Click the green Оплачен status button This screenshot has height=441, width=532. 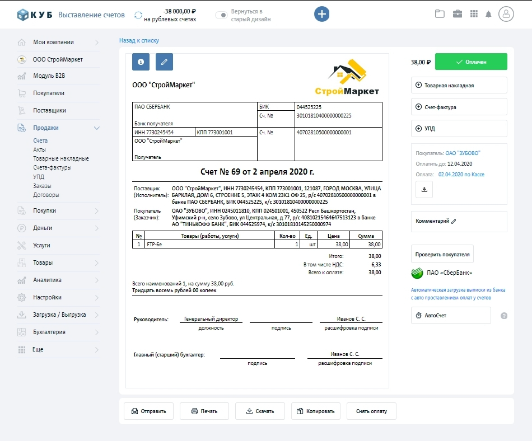click(471, 62)
